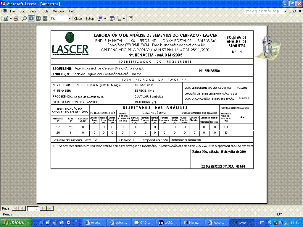303x227 pixels.
Task: Open the Setup page settings
Action: click(90, 19)
